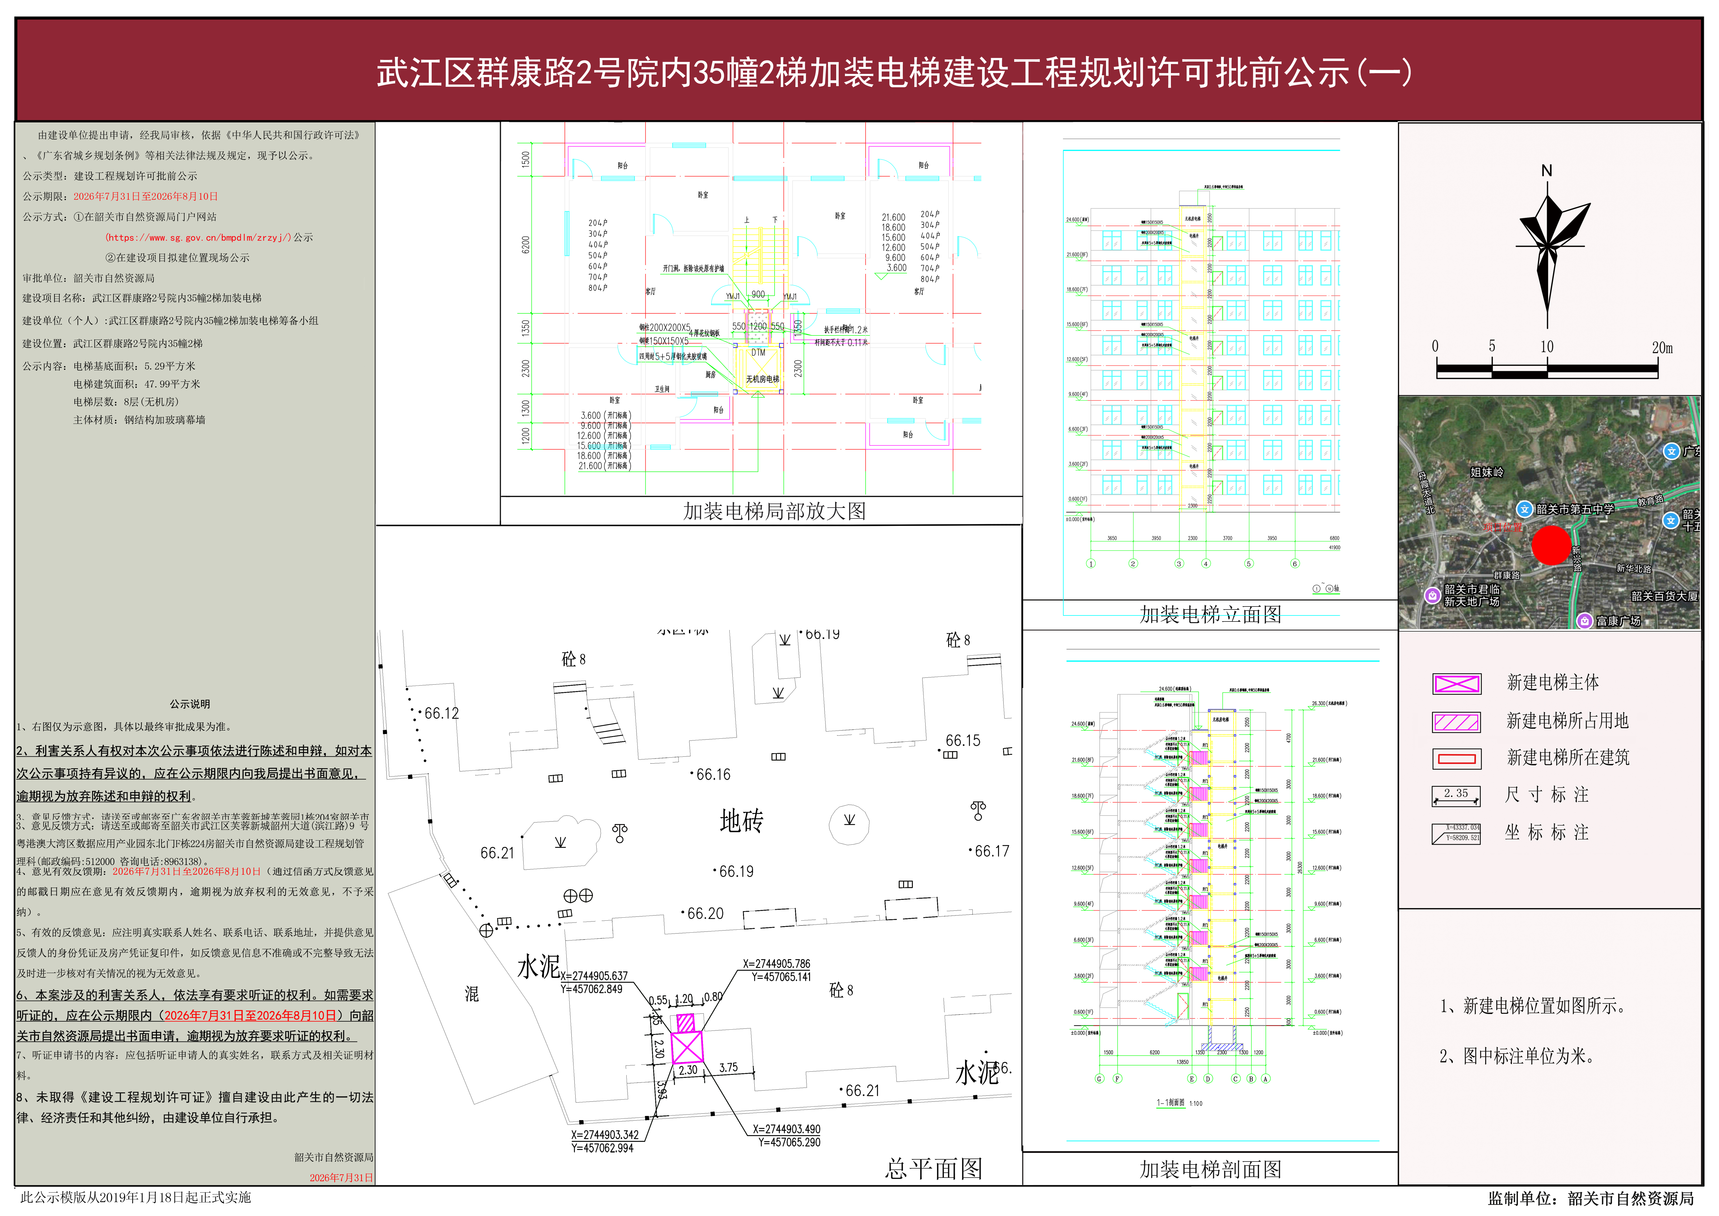Click the 2.35 dimension legend symbol for 尺寸标注
1719x1216 pixels.
pos(1456,796)
